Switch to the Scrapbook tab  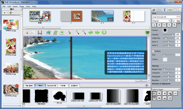[74, 85]
